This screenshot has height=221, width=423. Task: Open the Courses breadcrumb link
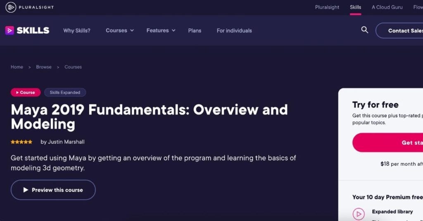[x=73, y=67]
